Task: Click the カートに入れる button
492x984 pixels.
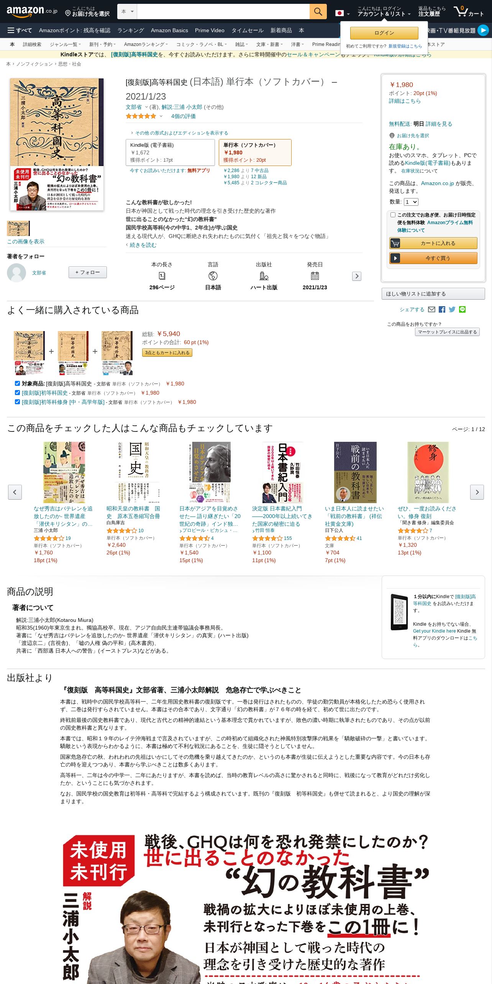Action: point(433,243)
